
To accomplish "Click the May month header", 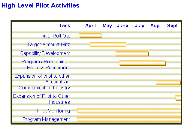I will (x=107, y=25).
